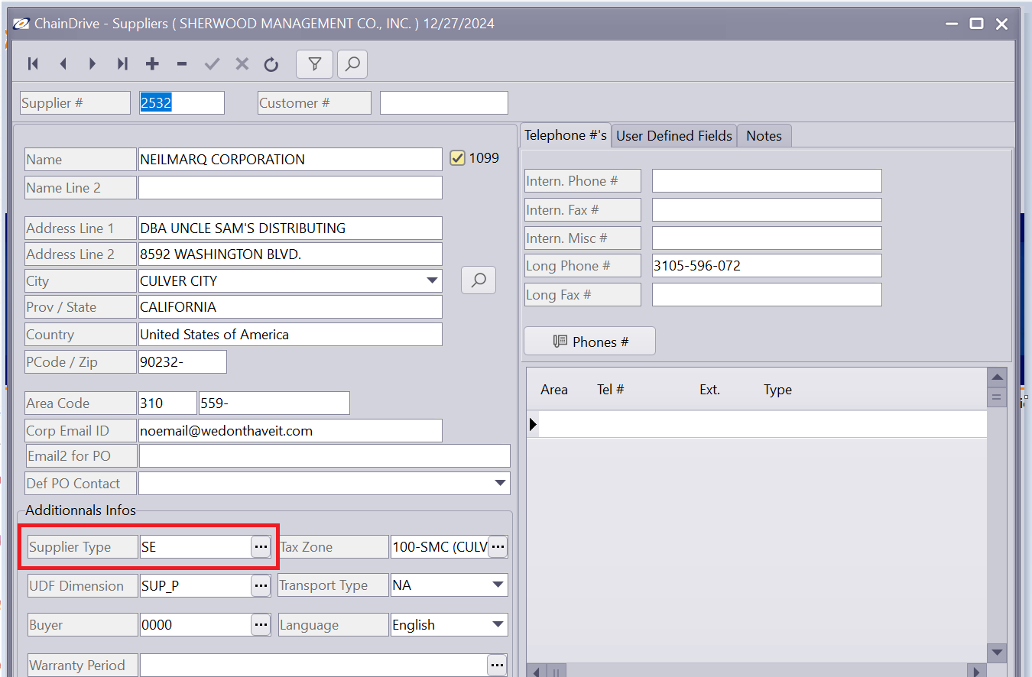Viewport: 1032px width, 677px height.
Task: Click the Corp Email ID field
Action: point(290,431)
